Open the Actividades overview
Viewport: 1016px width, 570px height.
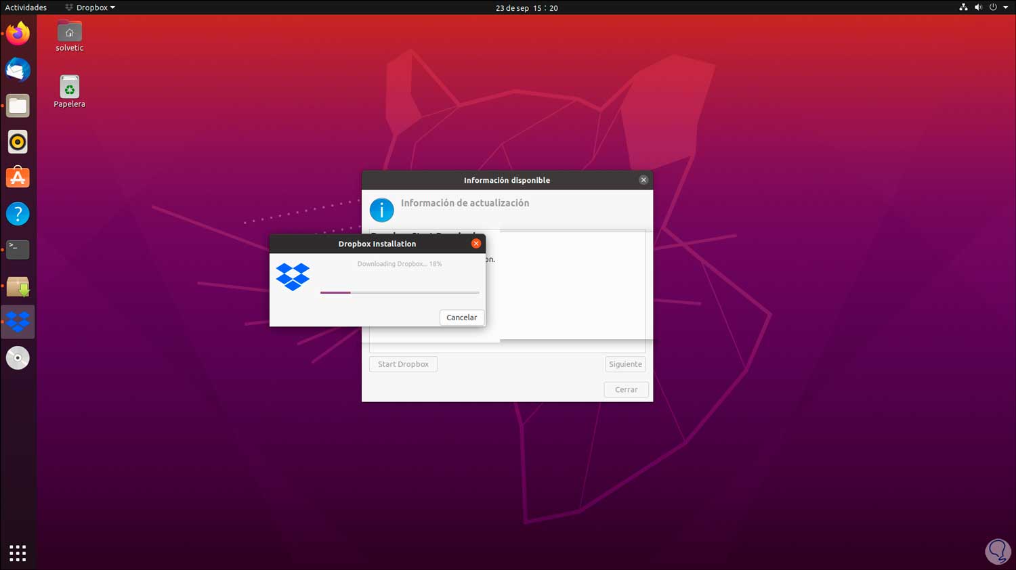point(26,7)
